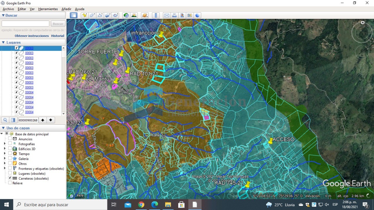Enable the Edificios 3D layer checkbox
The image size is (374, 210).
10,149
